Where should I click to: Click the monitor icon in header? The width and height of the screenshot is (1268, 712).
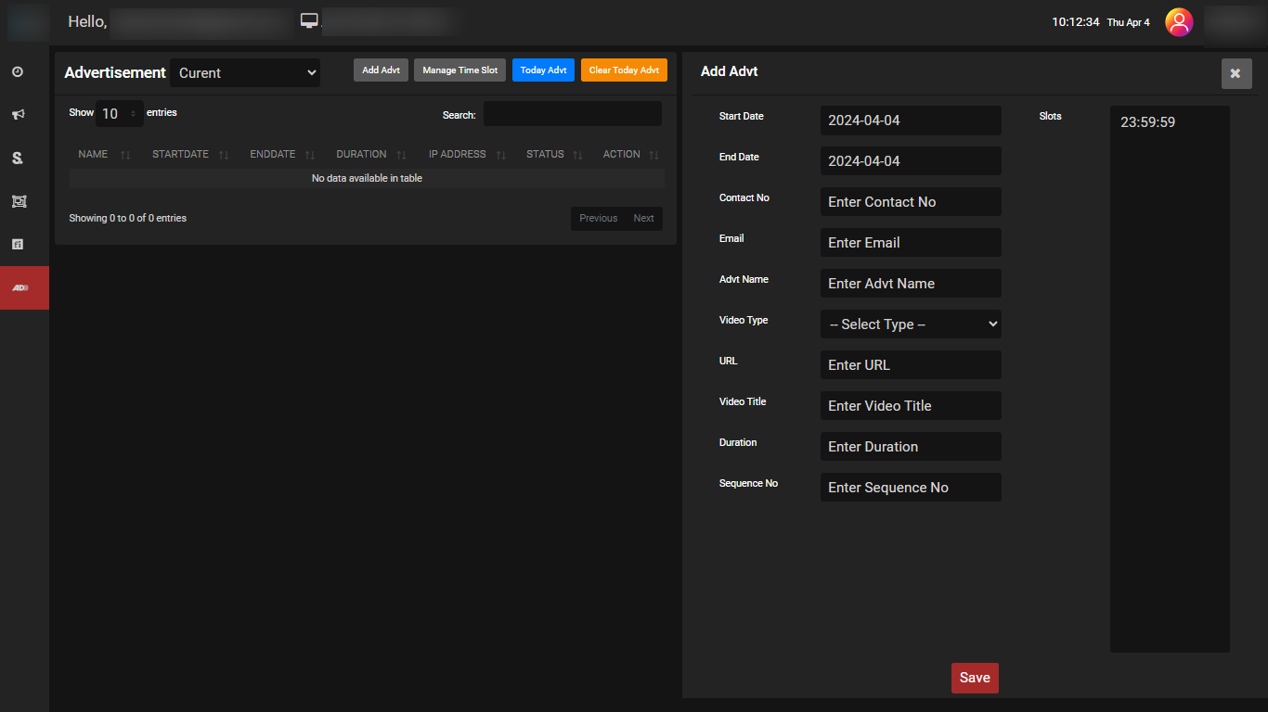click(309, 20)
